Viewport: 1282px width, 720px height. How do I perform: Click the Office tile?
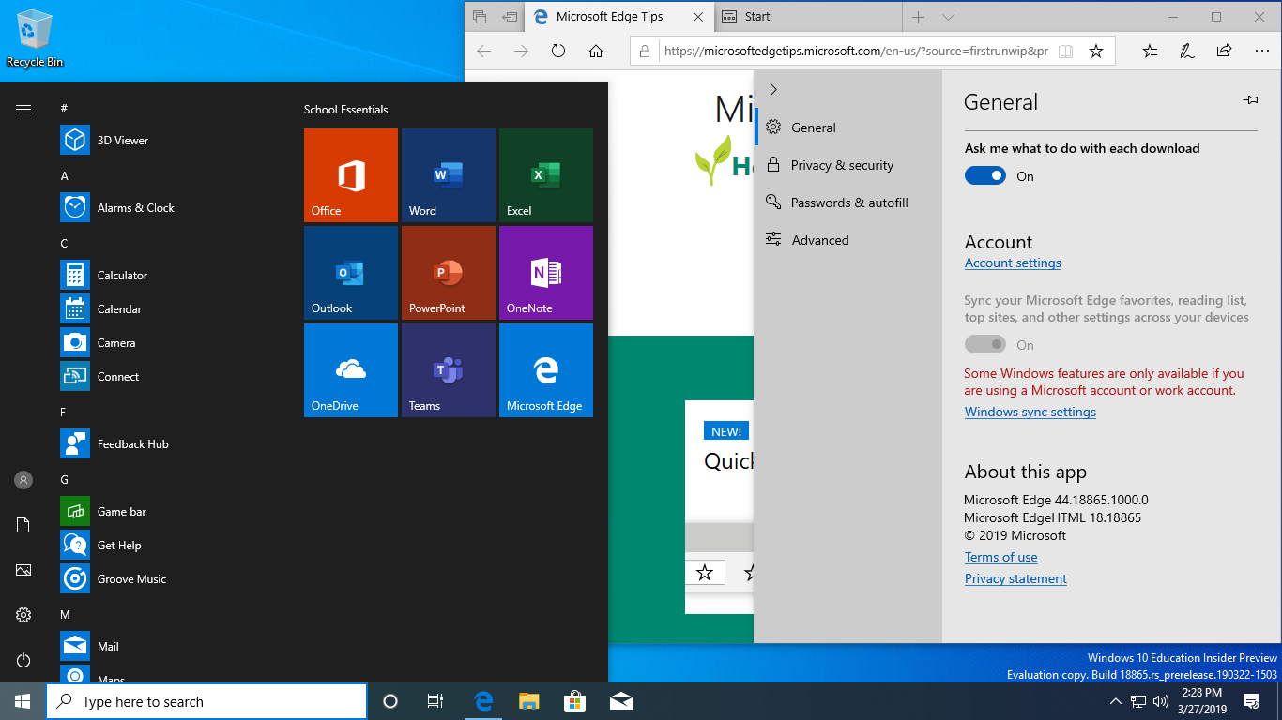(351, 175)
